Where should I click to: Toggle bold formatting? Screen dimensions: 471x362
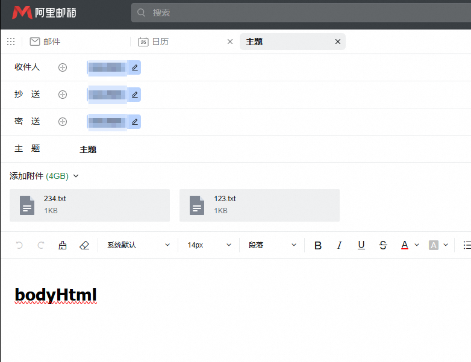(x=318, y=245)
